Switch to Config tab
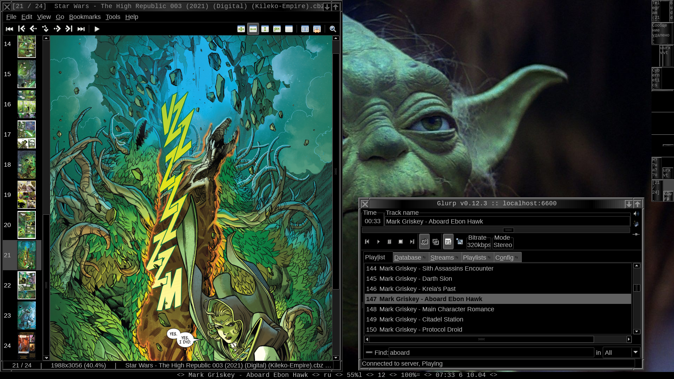Image resolution: width=674 pixels, height=379 pixels. click(507, 258)
